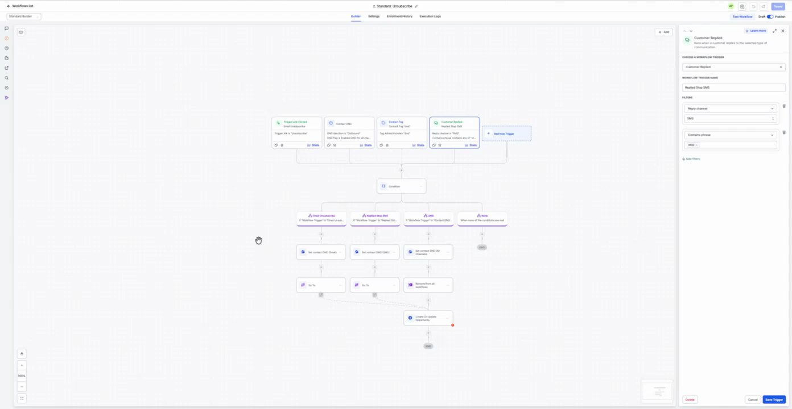792x409 pixels.
Task: Click the Add New Trigger box
Action: (x=506, y=133)
